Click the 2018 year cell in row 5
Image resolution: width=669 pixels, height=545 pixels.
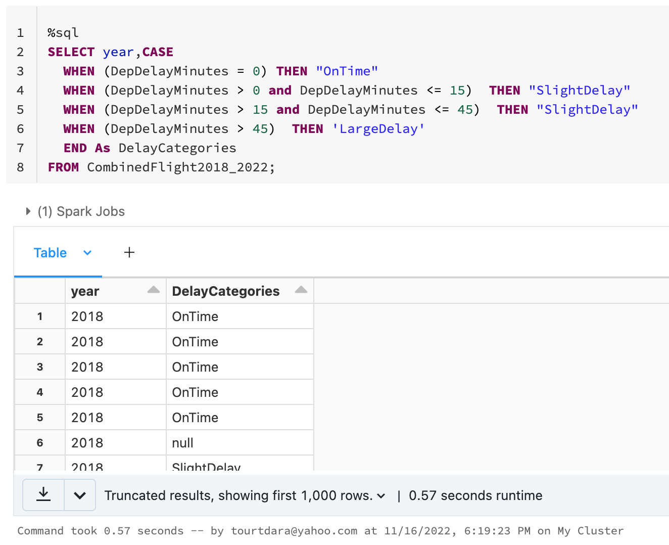pos(87,418)
